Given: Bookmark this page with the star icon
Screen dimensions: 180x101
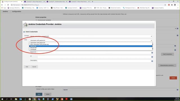Looking at the screenshot, I should 165,5.
